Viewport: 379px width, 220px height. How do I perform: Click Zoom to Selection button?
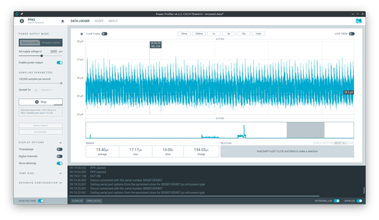323,143
